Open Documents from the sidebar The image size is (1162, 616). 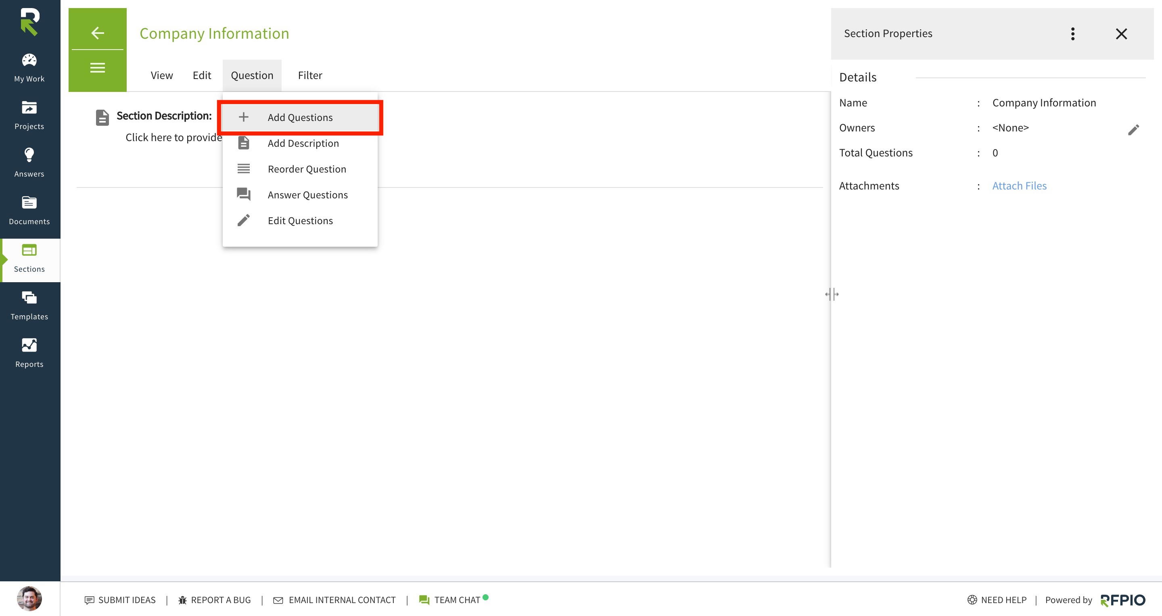[x=29, y=210]
